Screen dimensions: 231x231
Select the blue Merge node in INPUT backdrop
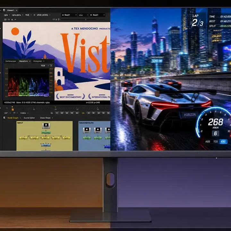[x=46, y=145]
